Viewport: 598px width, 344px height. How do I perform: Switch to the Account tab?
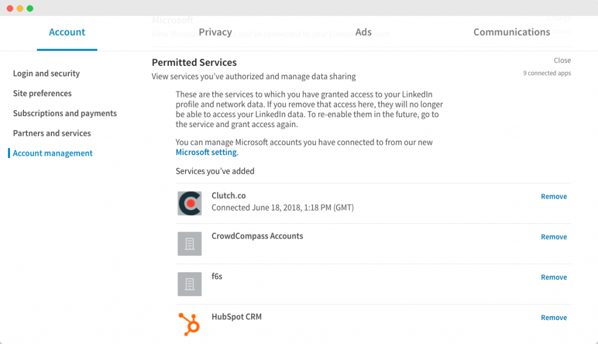[x=67, y=32]
